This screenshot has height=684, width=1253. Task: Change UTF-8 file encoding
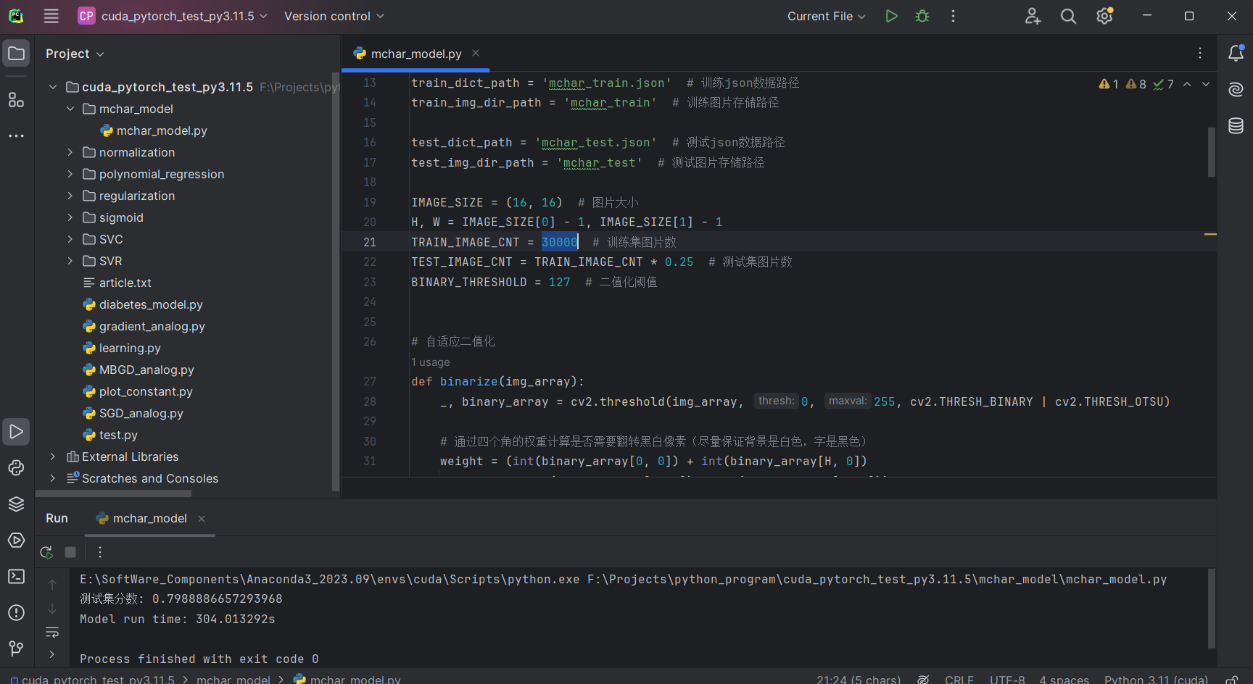click(x=1007, y=679)
